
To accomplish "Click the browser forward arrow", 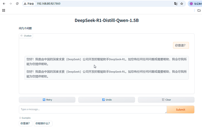I will tap(11, 4).
